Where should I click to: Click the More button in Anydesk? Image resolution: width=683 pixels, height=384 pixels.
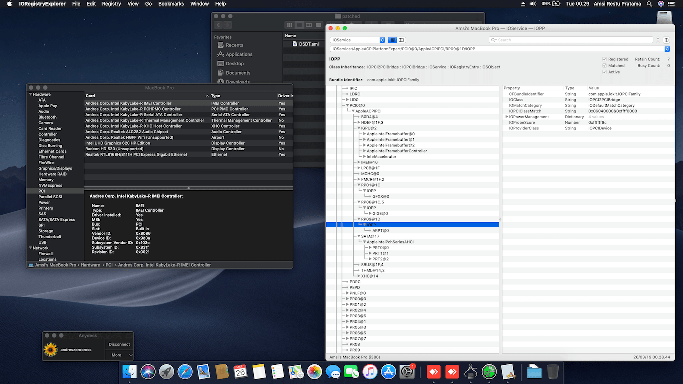[x=117, y=355]
